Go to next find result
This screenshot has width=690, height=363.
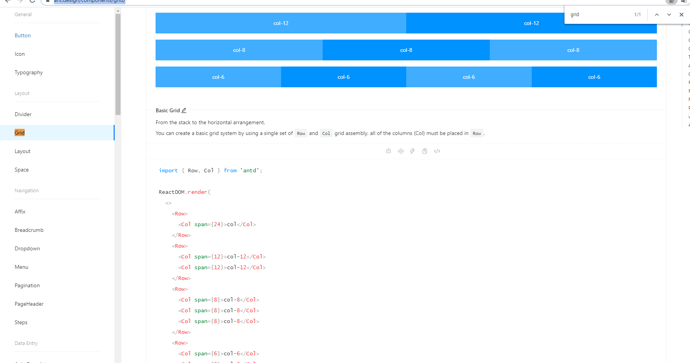click(x=669, y=15)
